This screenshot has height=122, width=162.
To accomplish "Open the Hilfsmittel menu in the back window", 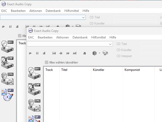I will coord(72,11).
